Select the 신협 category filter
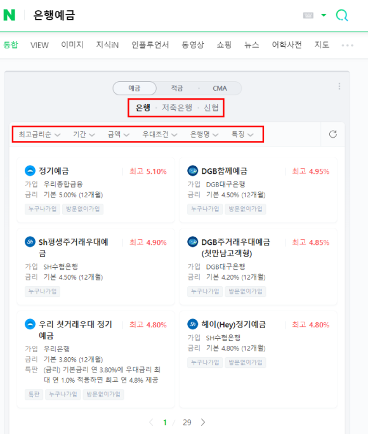368x434 pixels. click(211, 107)
